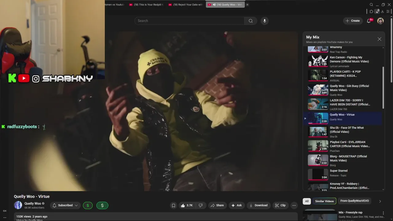This screenshot has height=221, width=393.
Task: Switch to This Is Your Redpill tab
Action: [x=146, y=5]
